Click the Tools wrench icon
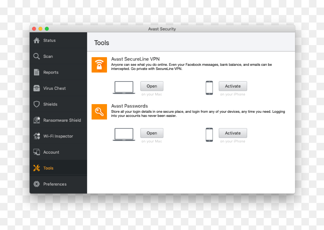The width and height of the screenshot is (324, 230). 37,168
